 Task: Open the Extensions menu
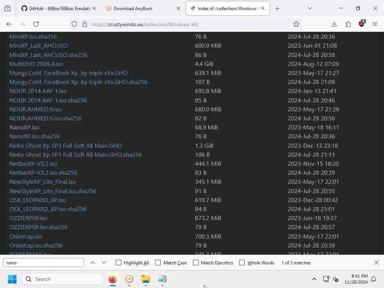tap(348, 24)
